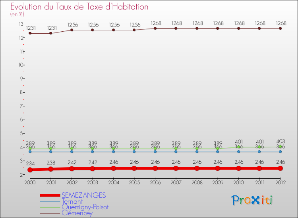298x218 pixels.
Task: Click the Clémencey brown data point for 2000
Action: point(30,33)
